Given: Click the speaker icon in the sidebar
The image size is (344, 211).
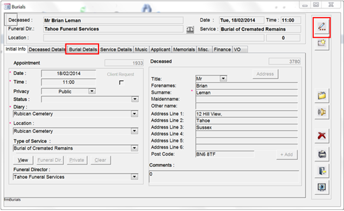Looking at the screenshot, I should 321,112.
